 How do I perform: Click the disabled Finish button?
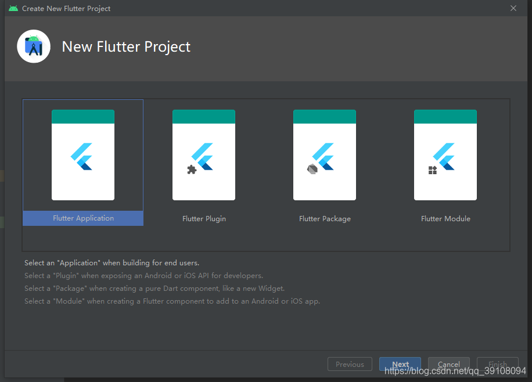tap(497, 364)
